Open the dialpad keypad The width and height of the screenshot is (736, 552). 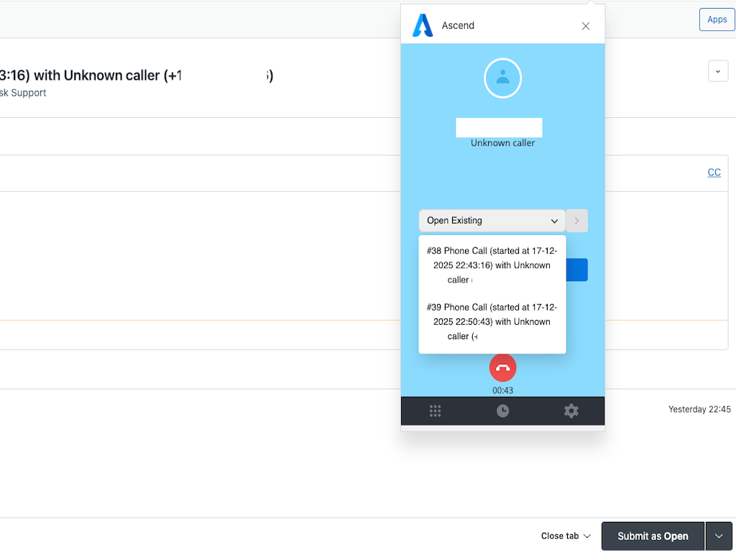[x=435, y=411]
